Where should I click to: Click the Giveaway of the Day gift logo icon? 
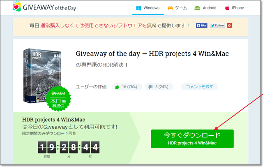click(x=17, y=6)
